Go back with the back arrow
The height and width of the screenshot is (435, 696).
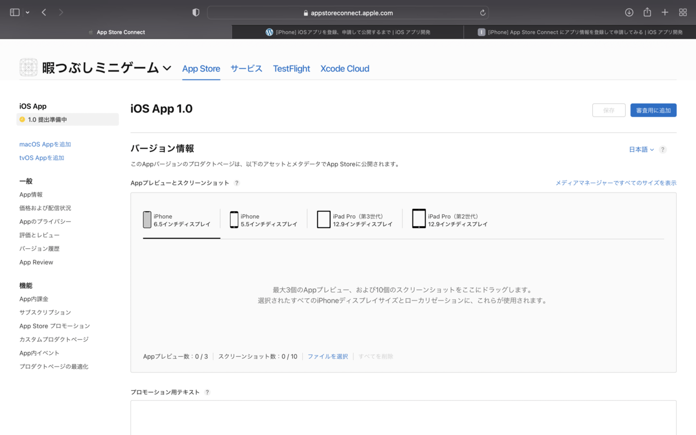[x=44, y=12]
